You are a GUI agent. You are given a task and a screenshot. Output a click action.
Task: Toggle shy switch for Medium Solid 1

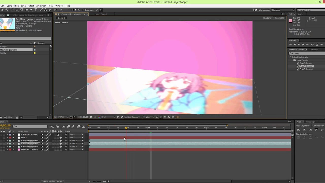tap(42, 150)
